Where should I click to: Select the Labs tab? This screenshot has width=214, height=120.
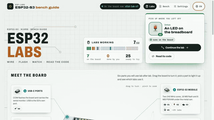(x=150, y=6)
